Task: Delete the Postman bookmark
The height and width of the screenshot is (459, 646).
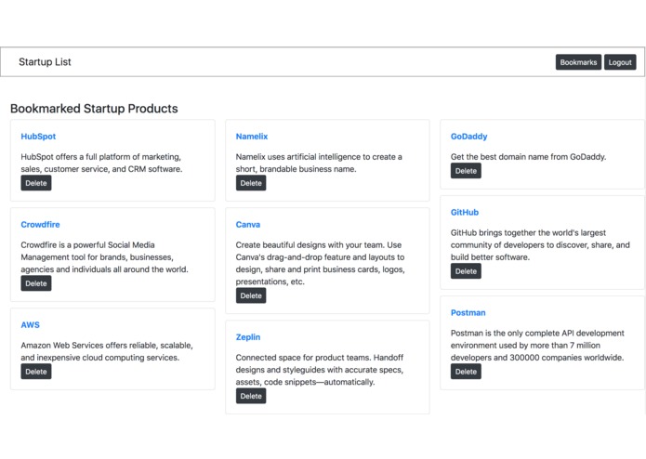Action: click(x=466, y=372)
